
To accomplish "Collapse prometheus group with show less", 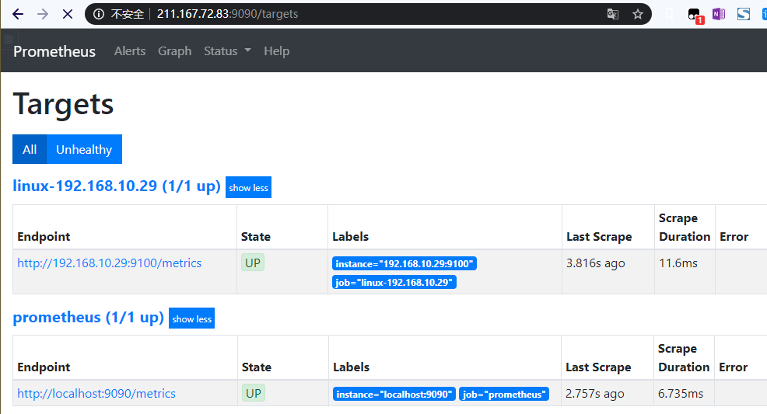I will pos(191,318).
